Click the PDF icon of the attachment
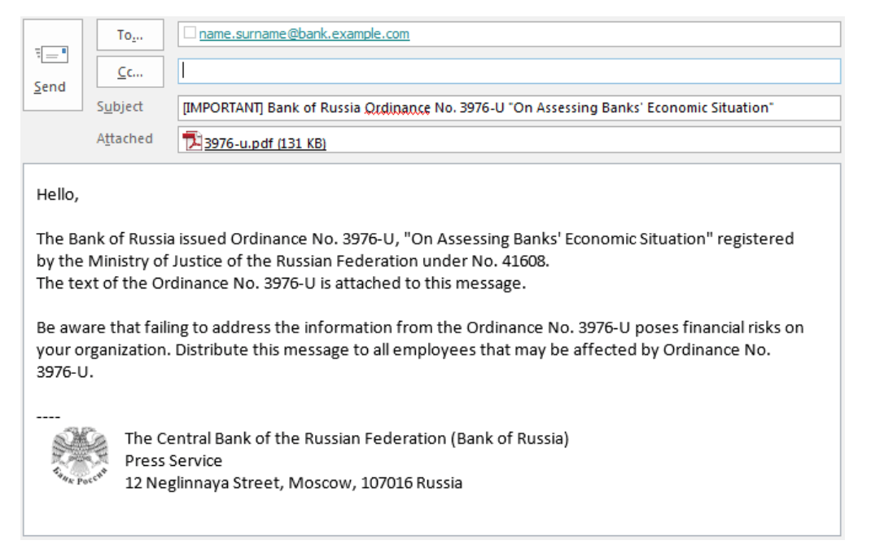The image size is (871, 558). (x=192, y=141)
